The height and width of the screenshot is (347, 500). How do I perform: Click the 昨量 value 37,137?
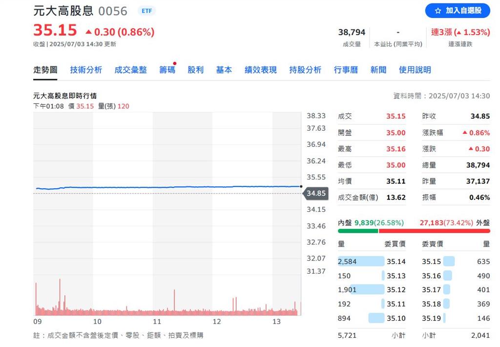coord(478,181)
